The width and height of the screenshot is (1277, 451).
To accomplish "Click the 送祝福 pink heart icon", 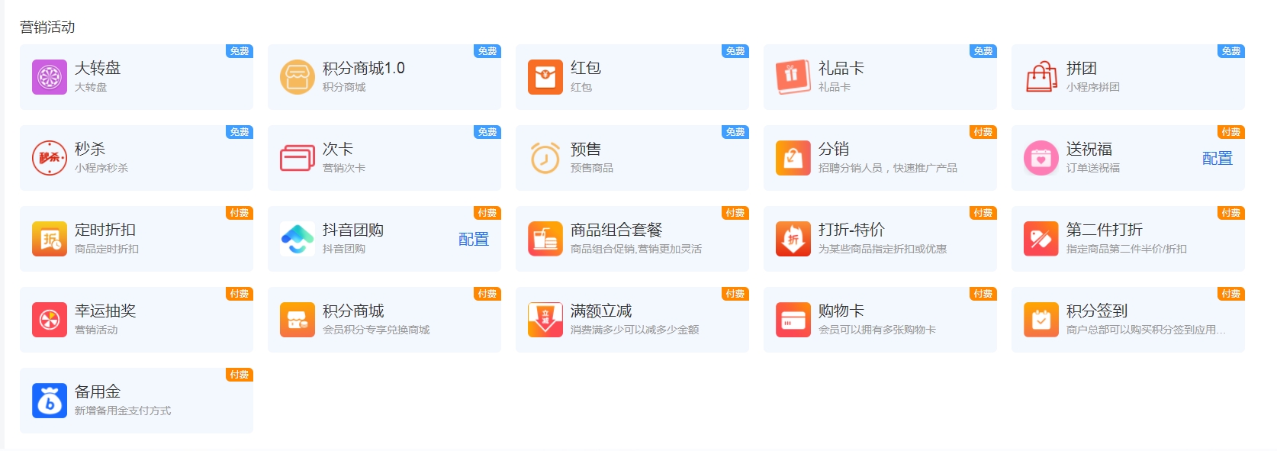I will pyautogui.click(x=1041, y=158).
